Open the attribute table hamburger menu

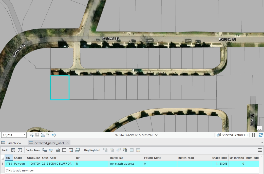pyautogui.click(x=260, y=150)
